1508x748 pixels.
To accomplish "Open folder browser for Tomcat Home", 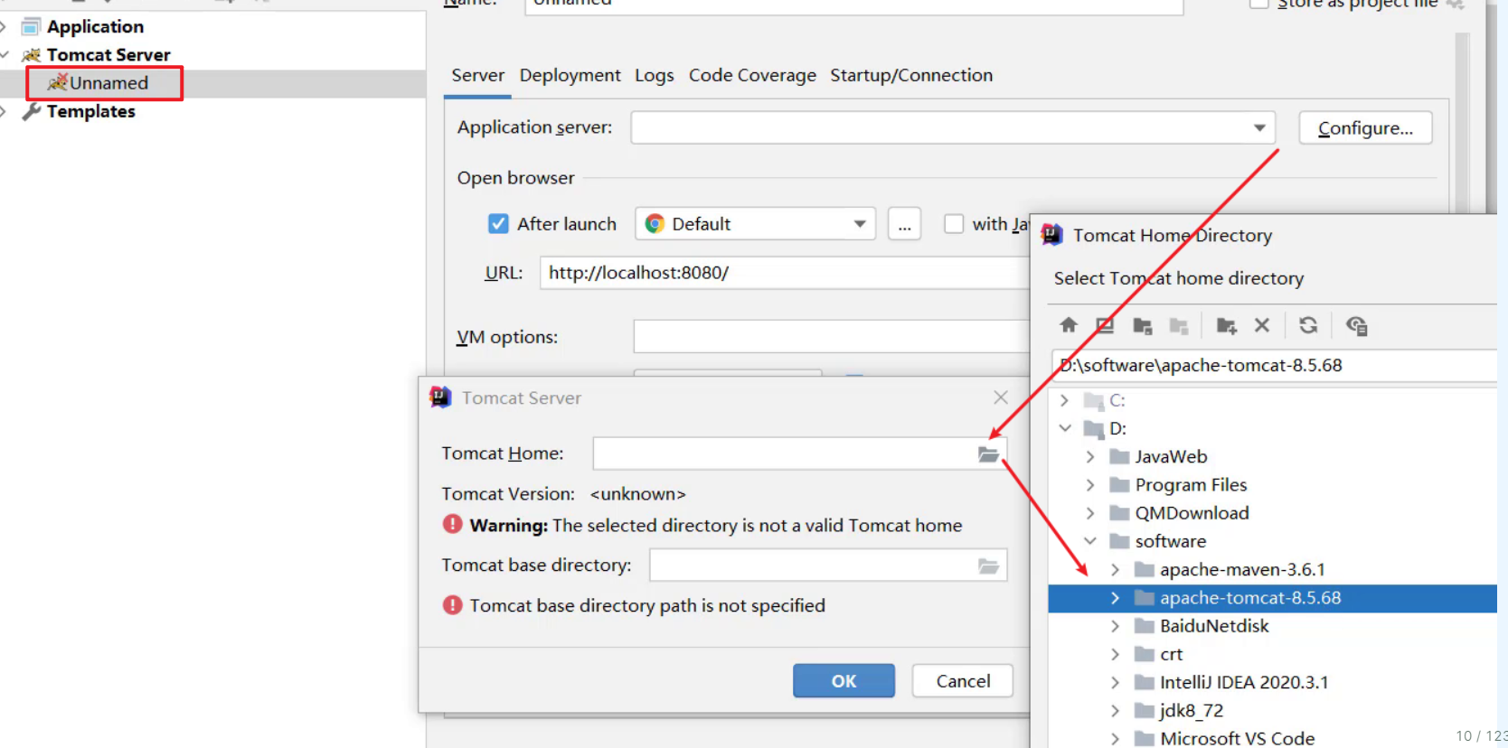I will 988,454.
